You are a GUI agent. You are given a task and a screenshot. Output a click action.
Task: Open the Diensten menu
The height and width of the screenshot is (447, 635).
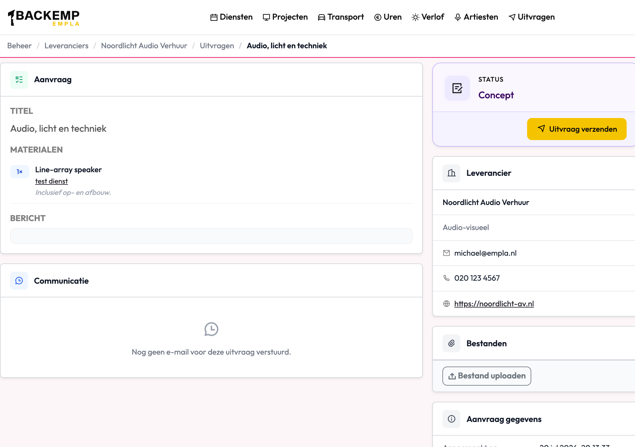click(231, 17)
